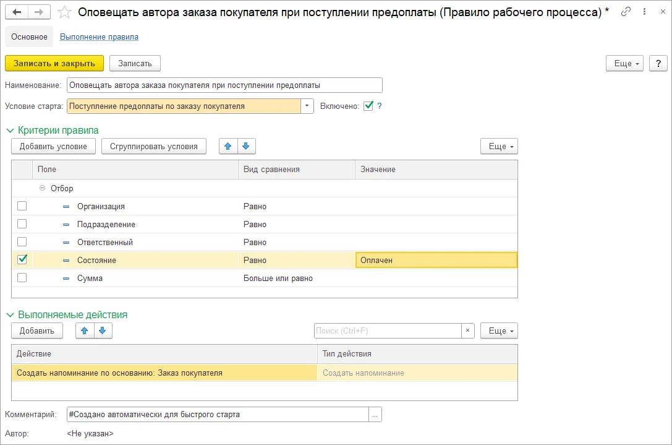Viewport: 672px width, 445px height.
Task: Go back with the left arrow button
Action: pos(17,12)
